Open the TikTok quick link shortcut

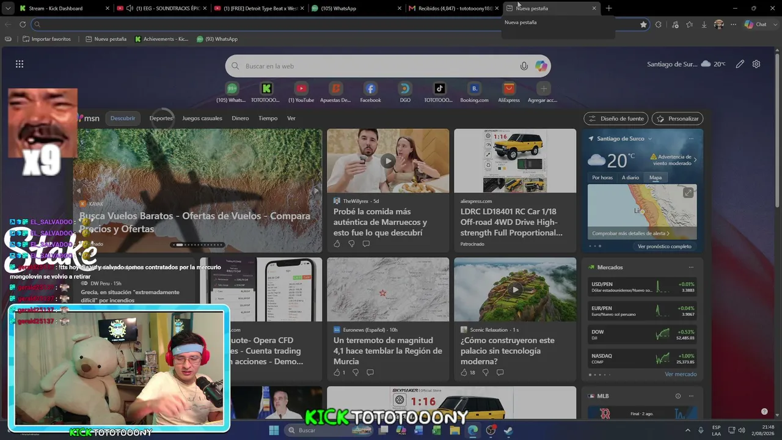tap(439, 93)
